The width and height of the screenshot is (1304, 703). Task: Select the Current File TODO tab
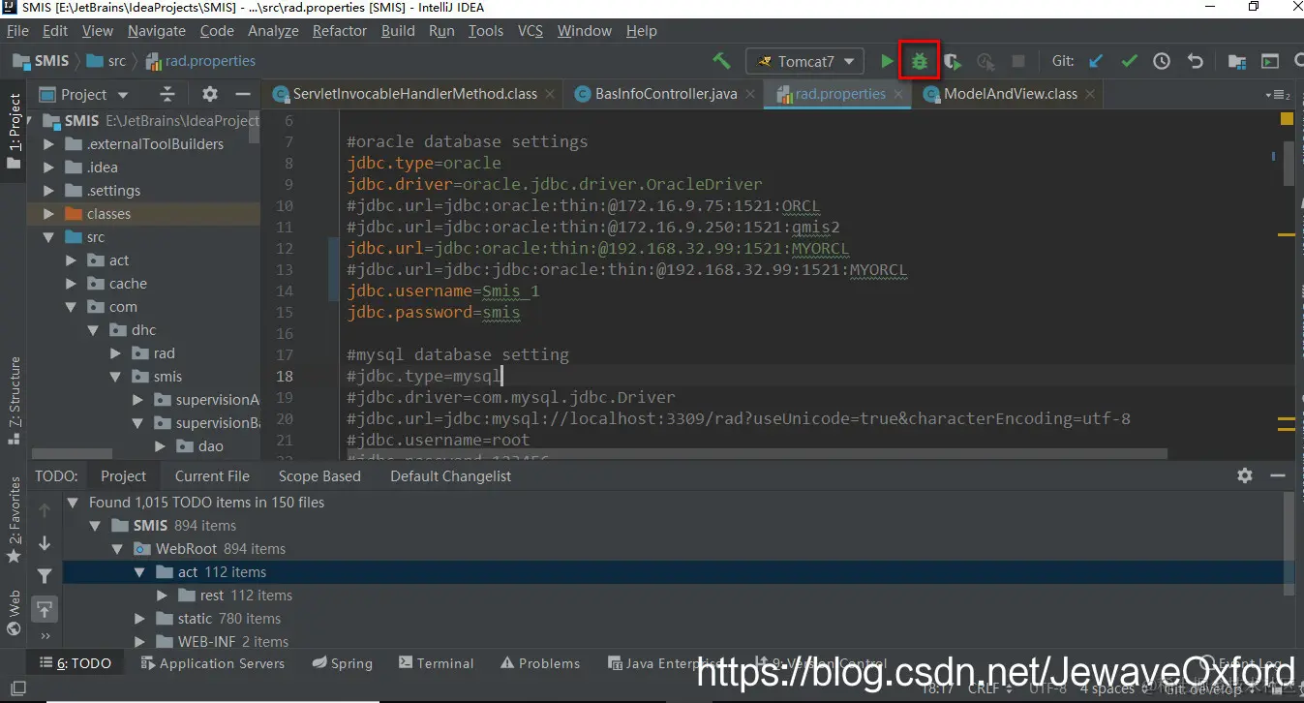pos(212,475)
